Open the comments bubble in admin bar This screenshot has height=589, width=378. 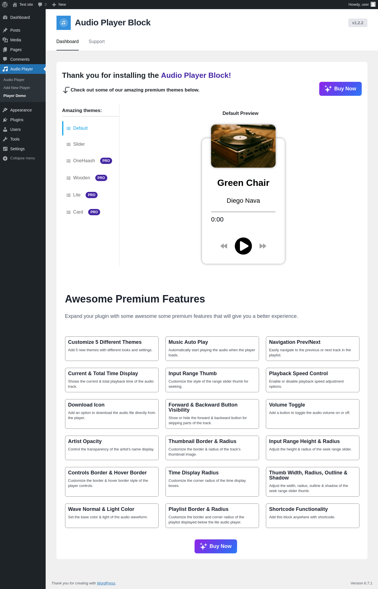tap(42, 5)
